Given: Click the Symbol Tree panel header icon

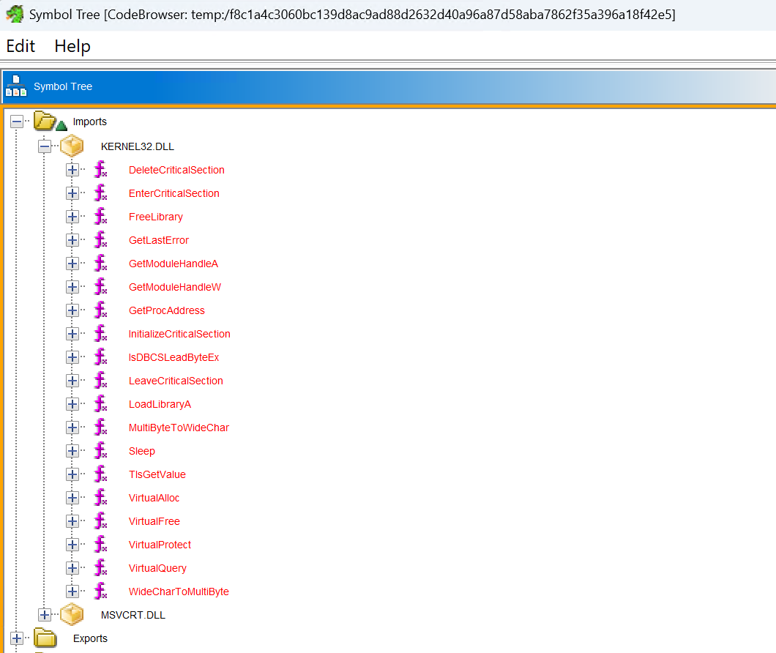Looking at the screenshot, I should click(x=16, y=86).
